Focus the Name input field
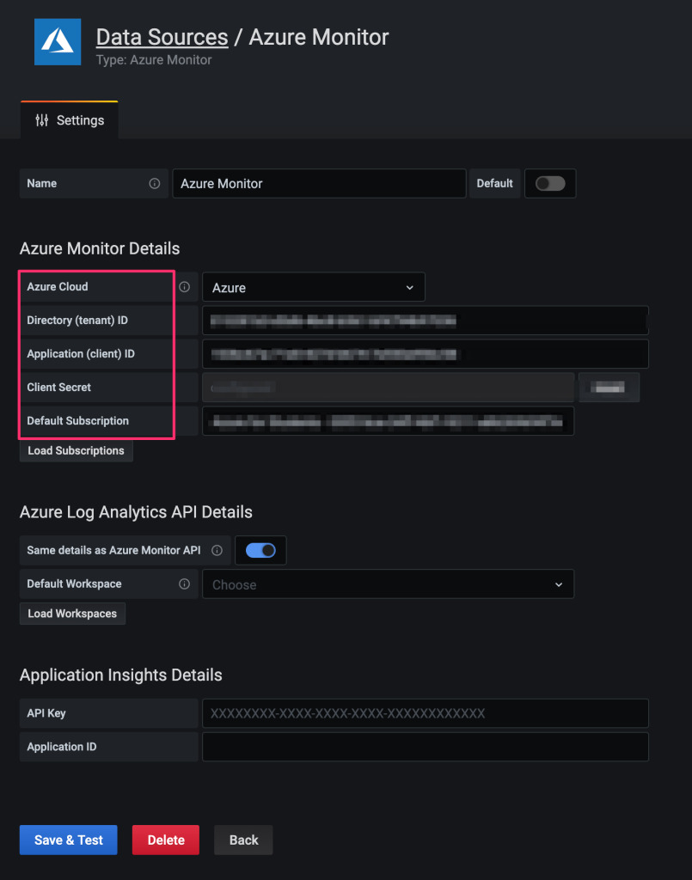Image resolution: width=692 pixels, height=880 pixels. coord(319,184)
